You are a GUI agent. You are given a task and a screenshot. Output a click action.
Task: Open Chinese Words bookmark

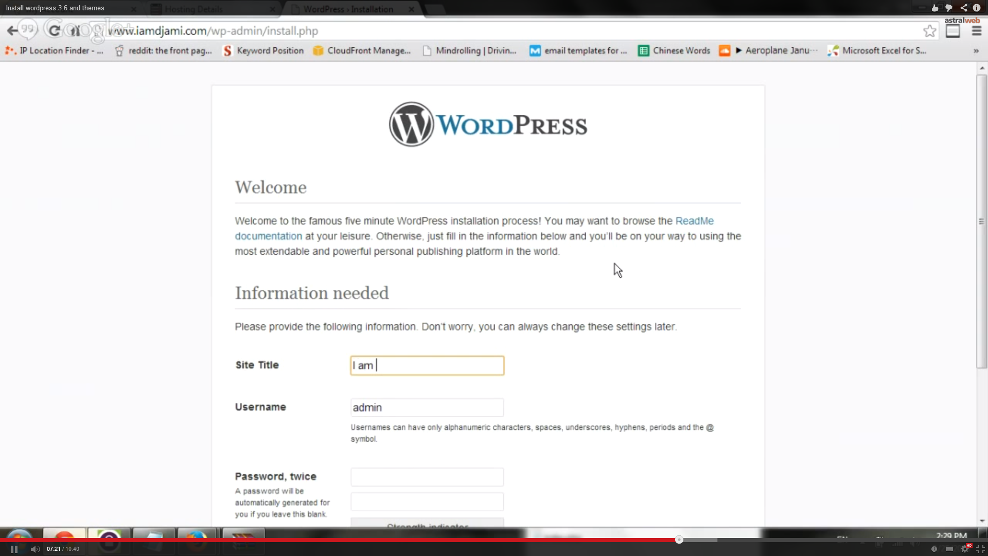tap(674, 50)
